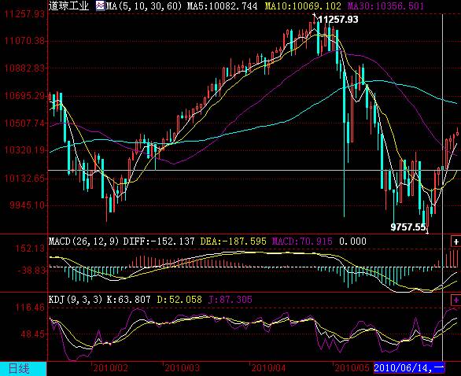This screenshot has width=461, height=376.
Task: Select the 日线 period tab
Action: [19, 369]
